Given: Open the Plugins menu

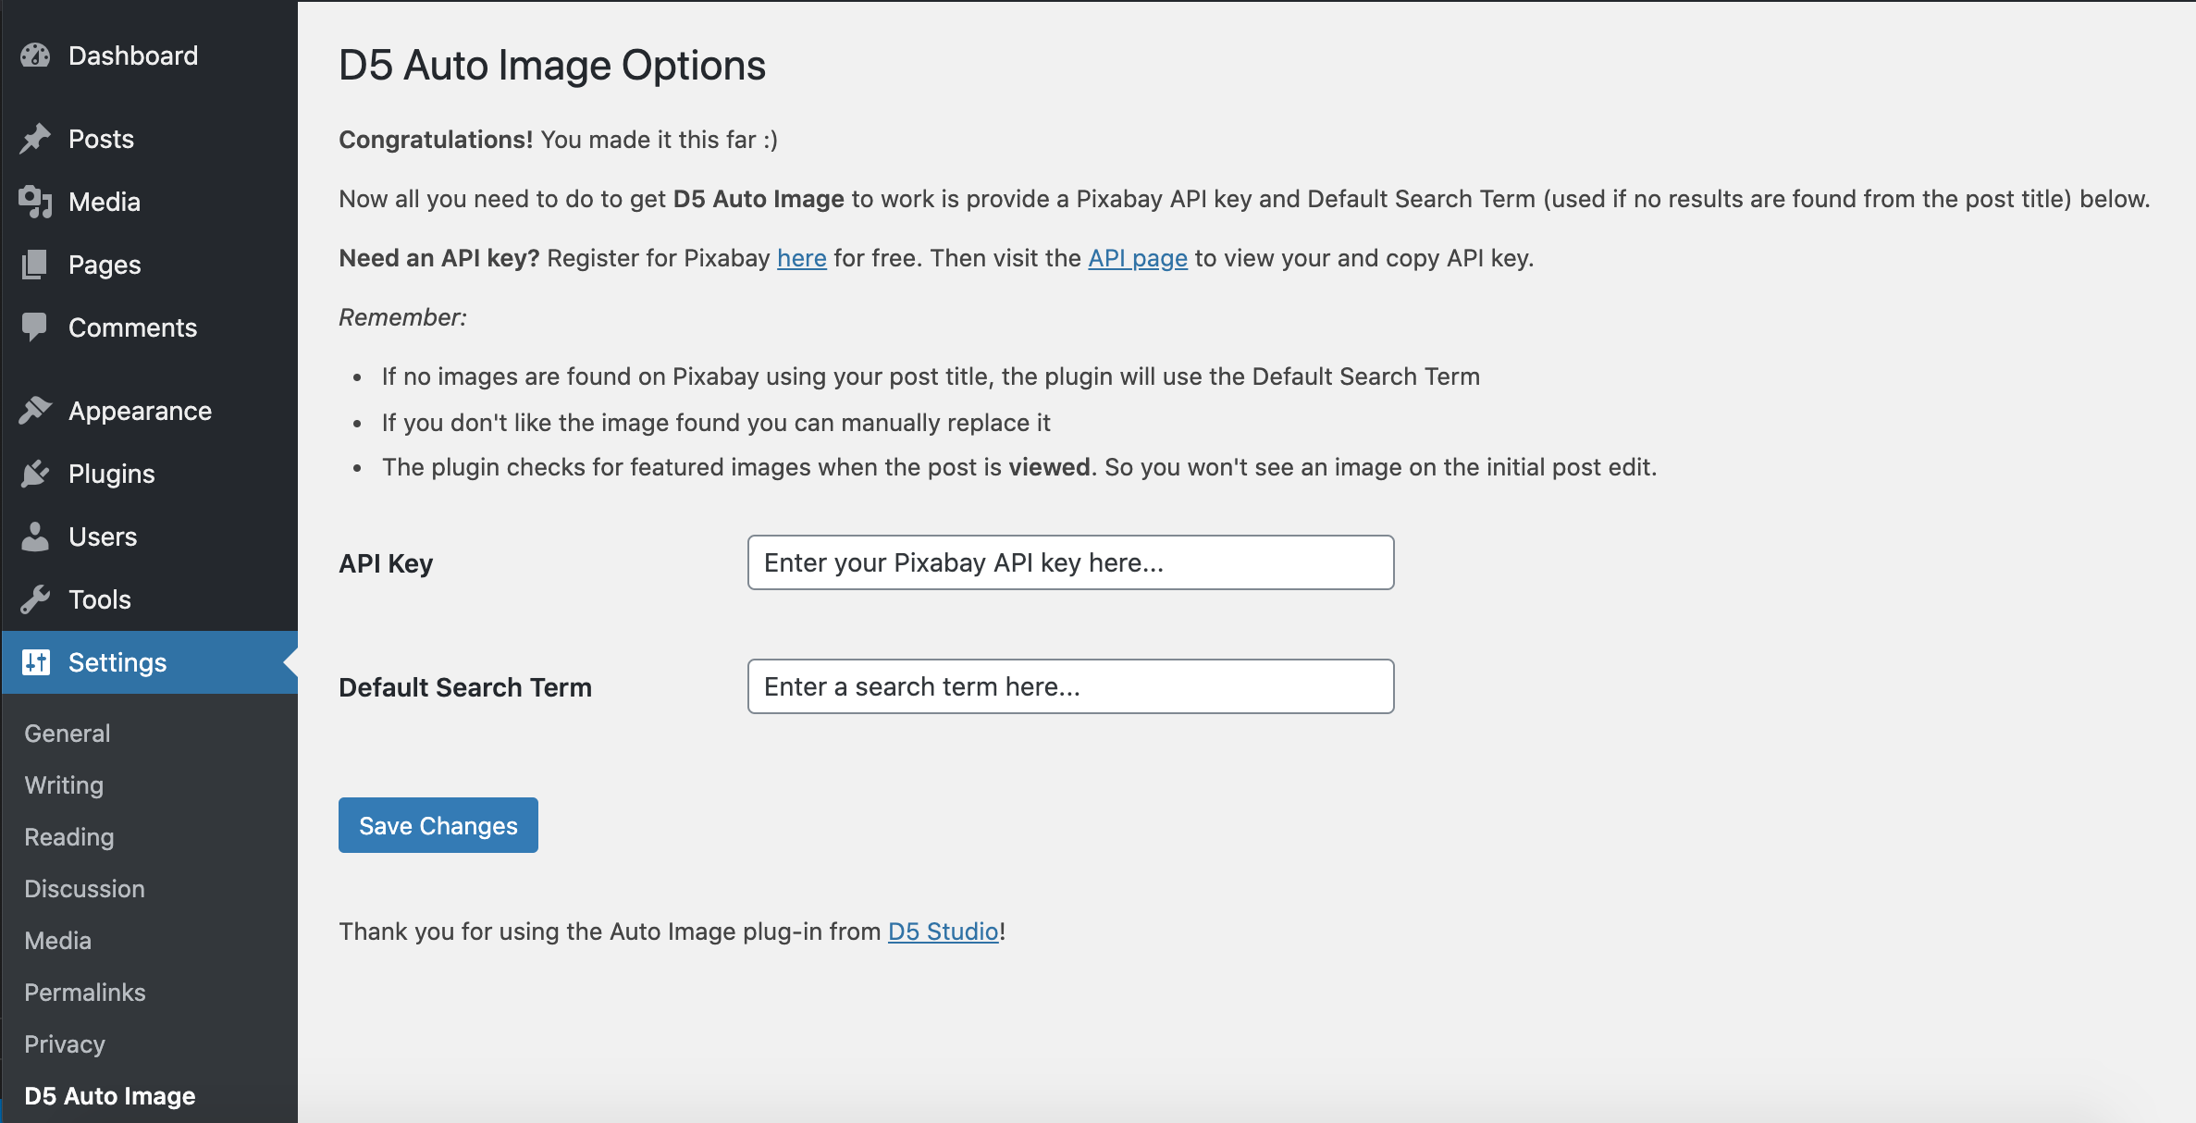Looking at the screenshot, I should coord(112,474).
